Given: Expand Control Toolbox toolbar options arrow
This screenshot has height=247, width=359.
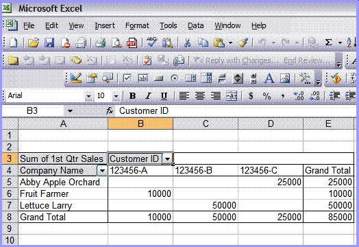Looking at the screenshot, I should coord(319,79).
